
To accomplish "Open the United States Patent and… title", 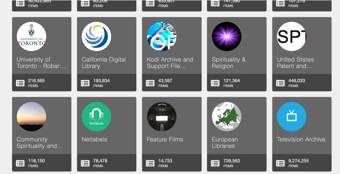I will coord(295,63).
